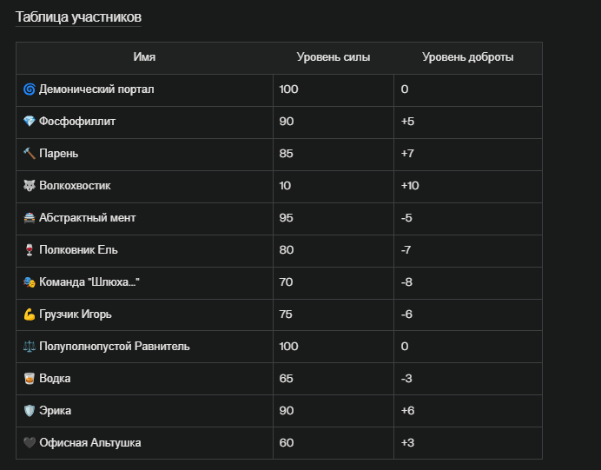Screen dimensions: 601x470
Task: Click the shield emoji next to Эрика
Action: pyautogui.click(x=30, y=411)
